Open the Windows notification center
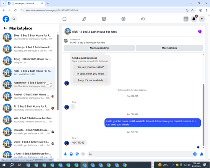This screenshot has height=168, width=210. click(205, 165)
